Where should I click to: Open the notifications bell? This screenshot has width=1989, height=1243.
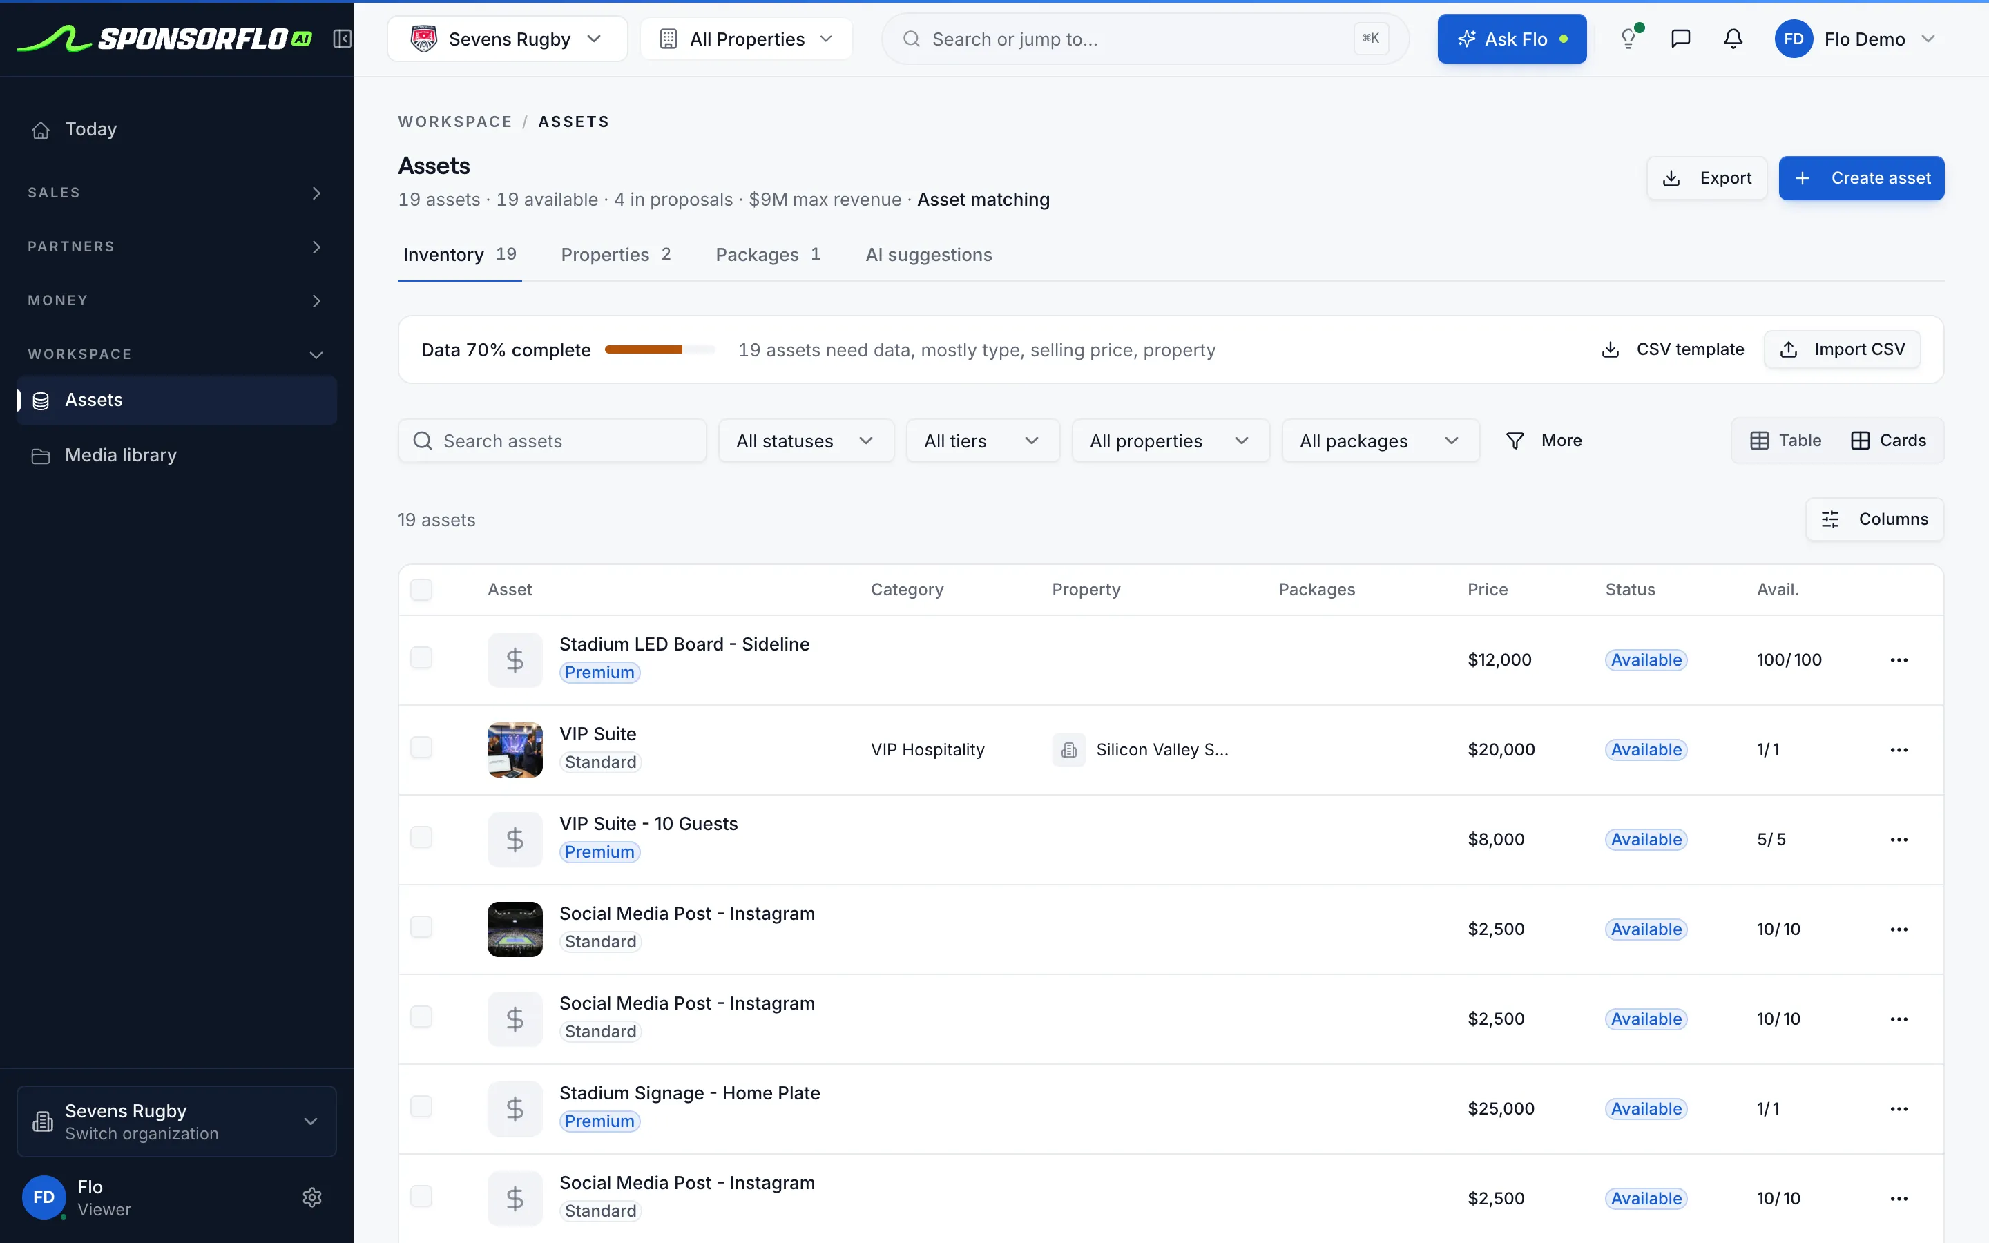click(1733, 39)
